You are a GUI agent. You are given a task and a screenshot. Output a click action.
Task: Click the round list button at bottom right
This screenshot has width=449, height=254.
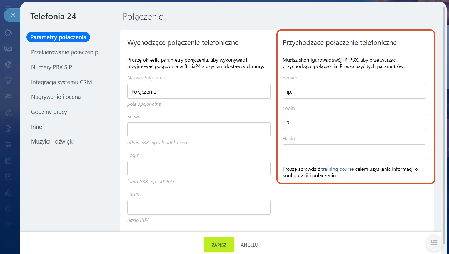click(434, 243)
